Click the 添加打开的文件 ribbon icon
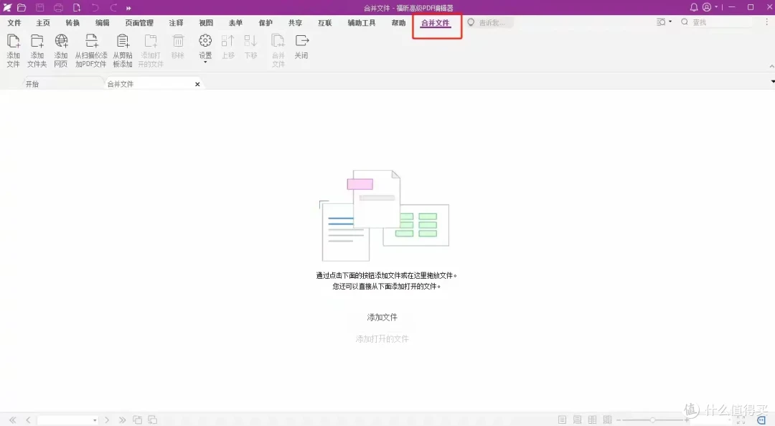Image resolution: width=775 pixels, height=426 pixels. [x=151, y=41]
